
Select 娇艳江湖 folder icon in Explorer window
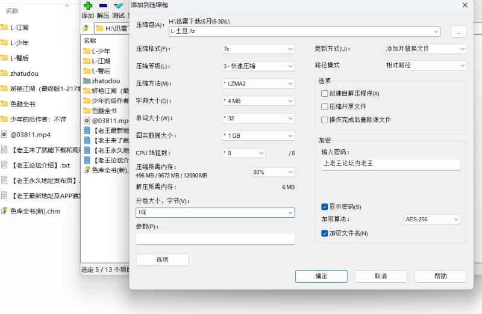tap(4, 88)
